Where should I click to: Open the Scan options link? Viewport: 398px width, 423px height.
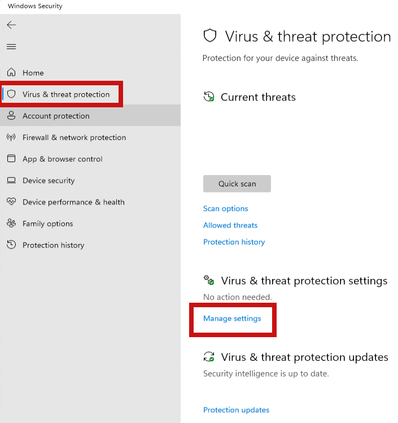(x=225, y=208)
